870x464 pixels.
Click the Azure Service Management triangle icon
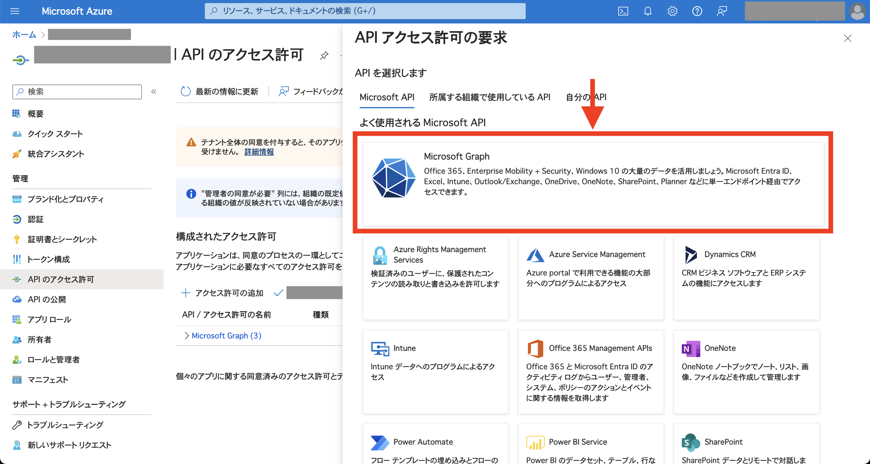535,255
